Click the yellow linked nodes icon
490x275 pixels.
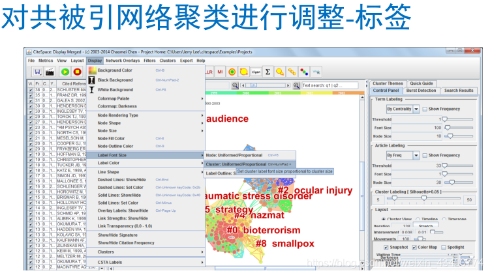(x=292, y=72)
